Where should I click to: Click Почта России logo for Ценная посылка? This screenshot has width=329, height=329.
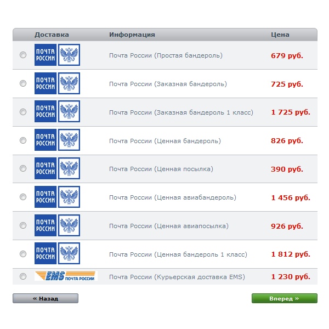57,168
